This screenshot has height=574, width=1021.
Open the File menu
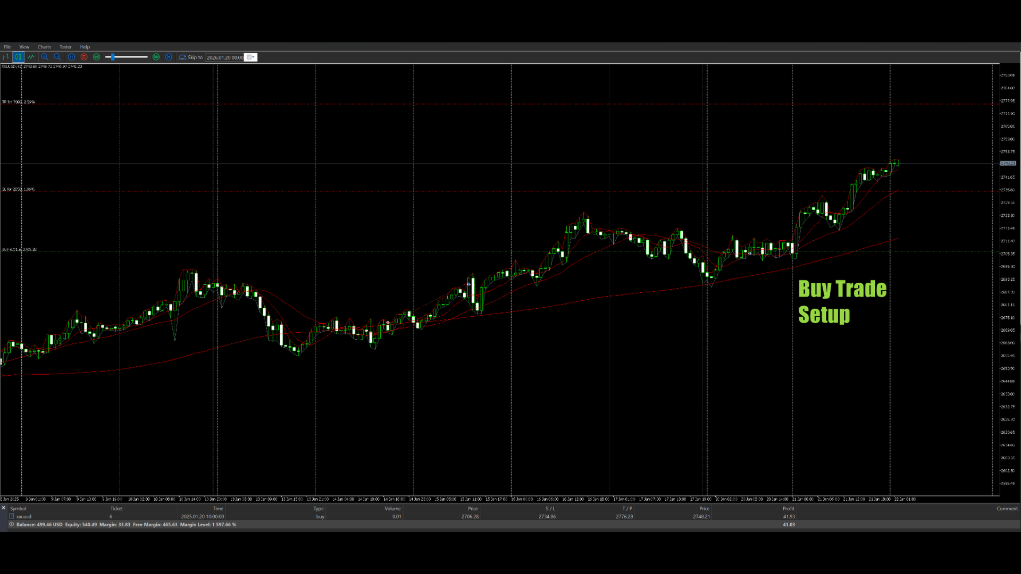[7, 47]
